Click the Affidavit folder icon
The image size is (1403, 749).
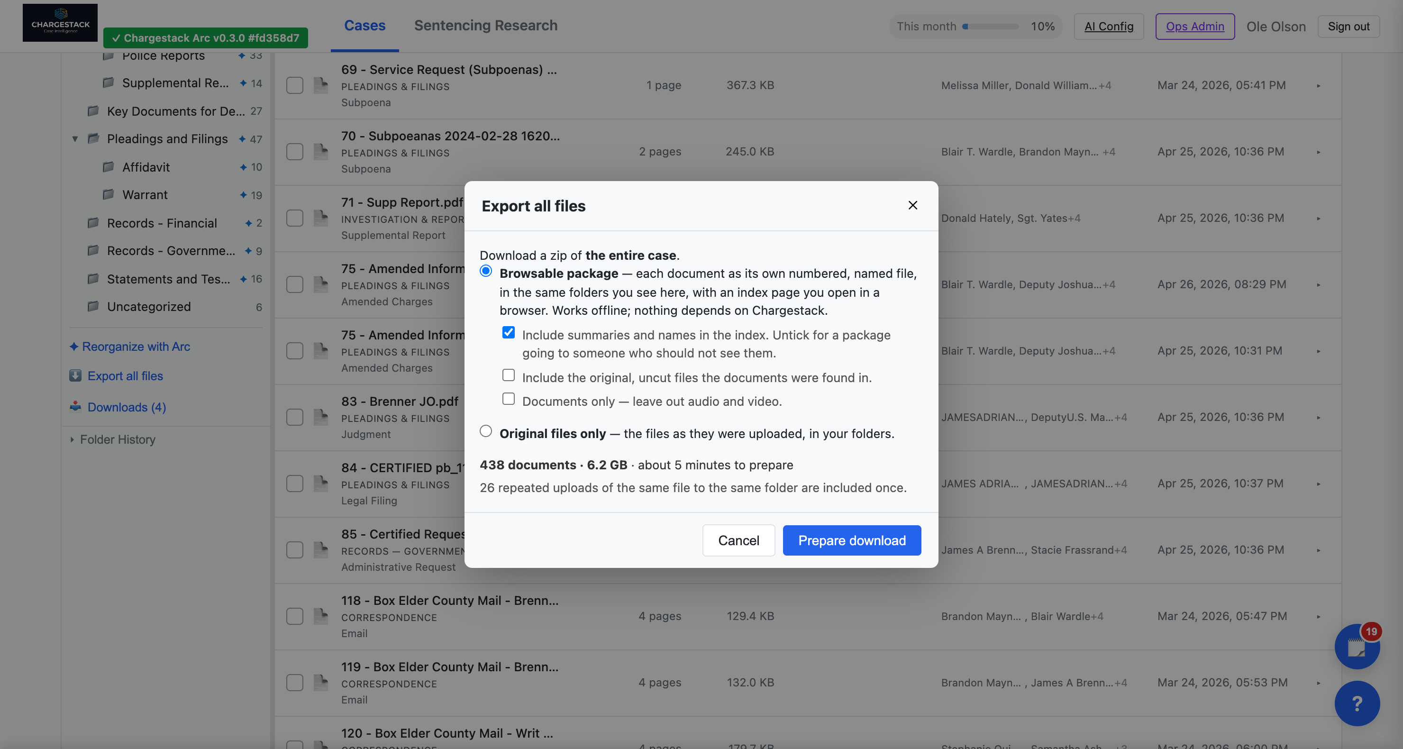tap(109, 167)
